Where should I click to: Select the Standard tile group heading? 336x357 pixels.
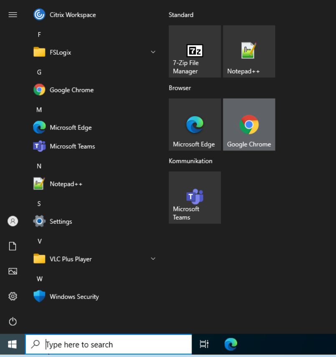tap(181, 15)
